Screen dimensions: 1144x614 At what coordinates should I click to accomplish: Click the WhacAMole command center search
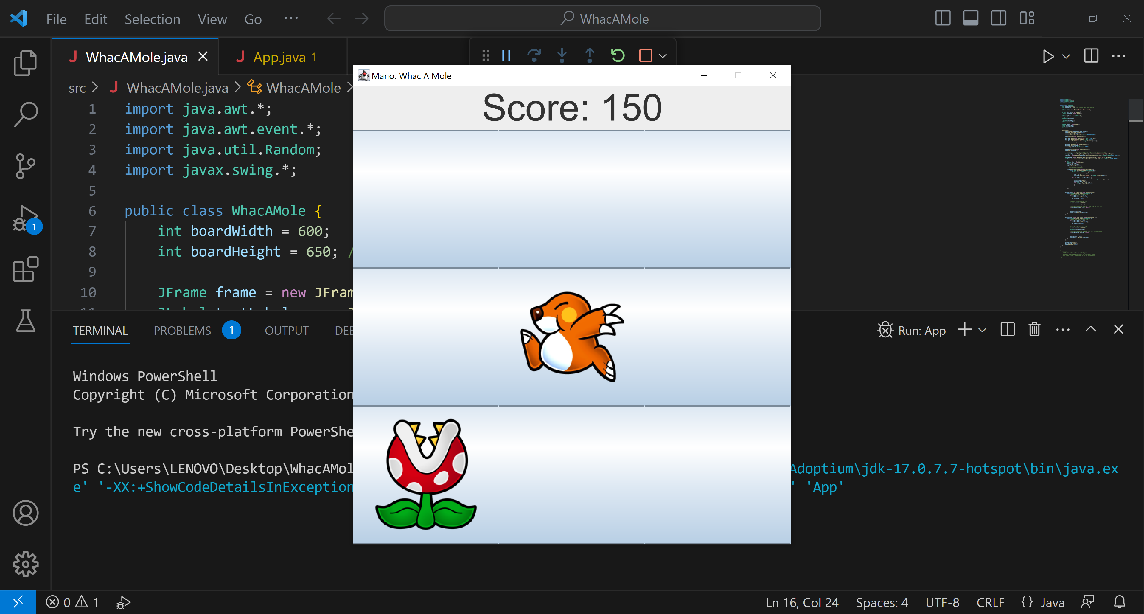[602, 19]
